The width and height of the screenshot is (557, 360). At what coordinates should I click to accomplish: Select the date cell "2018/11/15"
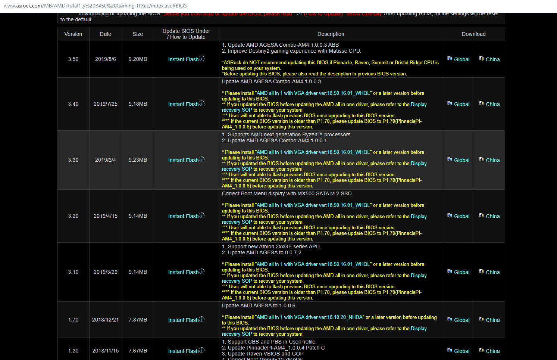[x=106, y=351]
